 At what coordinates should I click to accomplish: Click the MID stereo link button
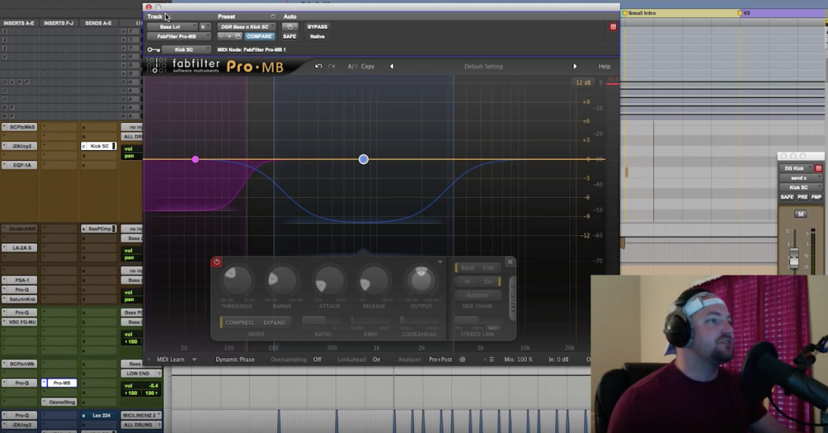(x=492, y=327)
